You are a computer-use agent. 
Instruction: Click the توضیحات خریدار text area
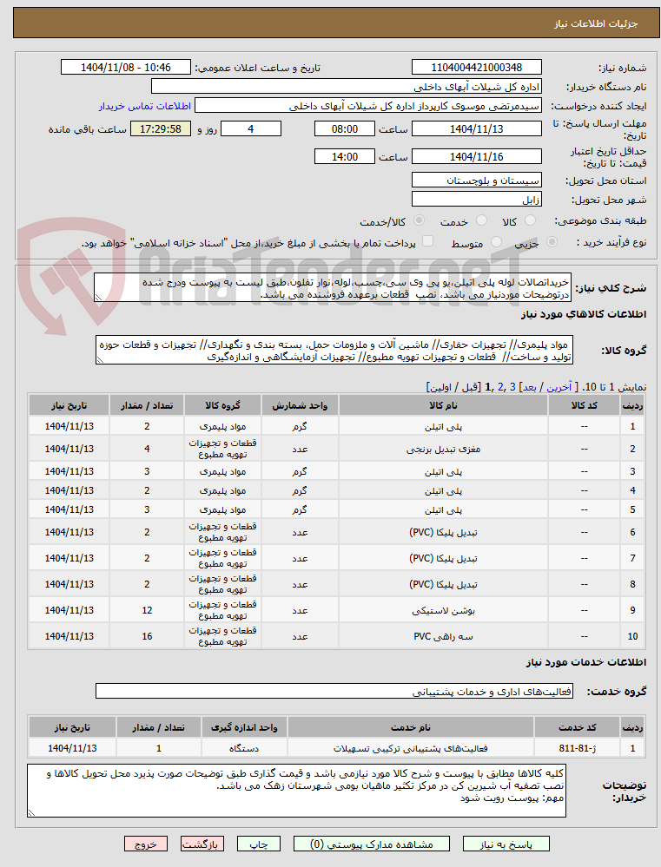coord(297,791)
